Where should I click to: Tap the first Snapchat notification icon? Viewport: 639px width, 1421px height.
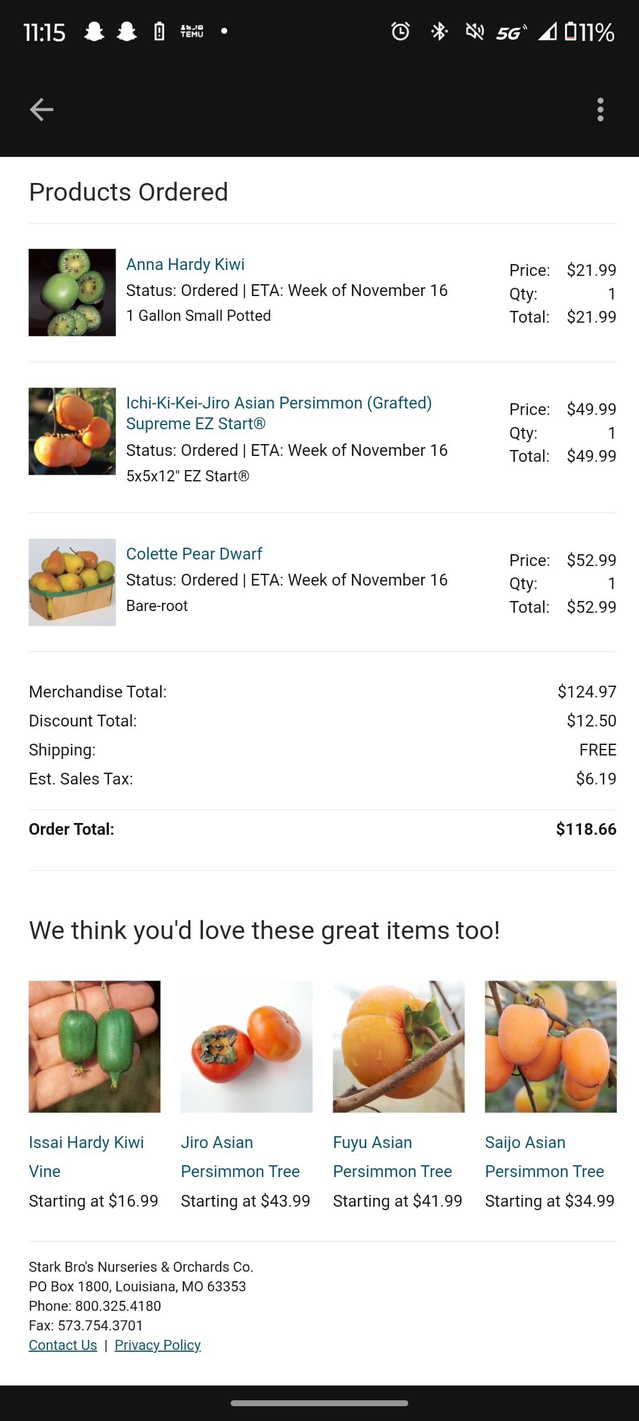coord(94,31)
